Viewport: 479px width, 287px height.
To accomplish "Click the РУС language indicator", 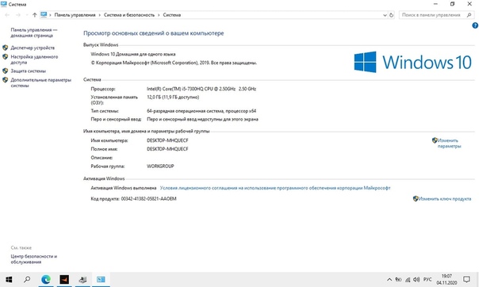I will (427, 279).
